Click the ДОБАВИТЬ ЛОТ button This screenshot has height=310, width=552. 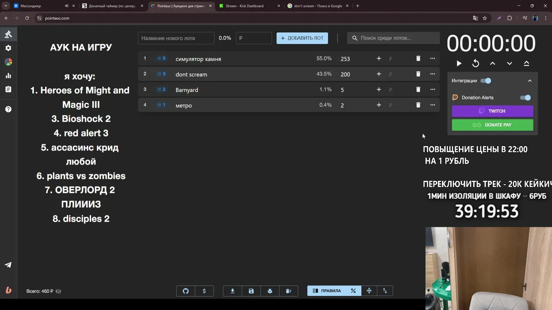pos(302,38)
